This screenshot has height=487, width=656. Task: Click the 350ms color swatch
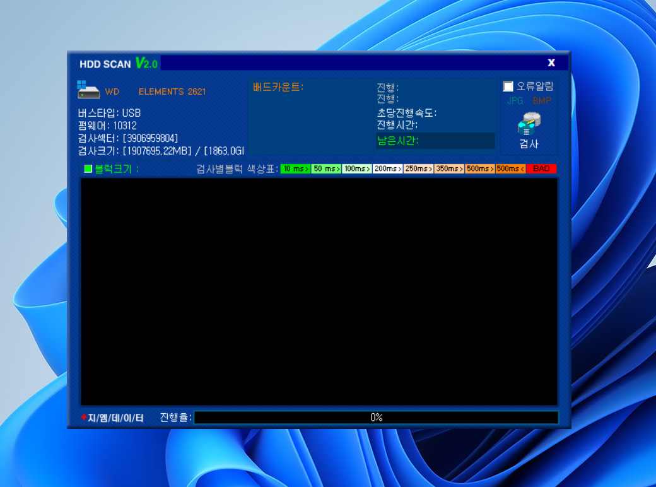click(449, 168)
